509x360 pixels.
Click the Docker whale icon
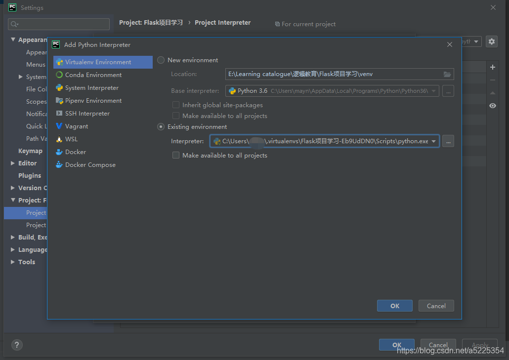(59, 152)
